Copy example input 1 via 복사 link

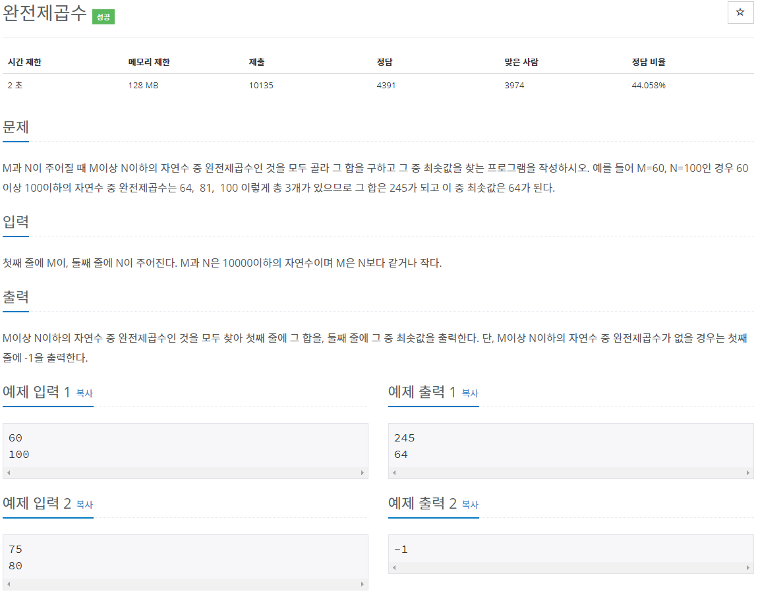coord(84,393)
